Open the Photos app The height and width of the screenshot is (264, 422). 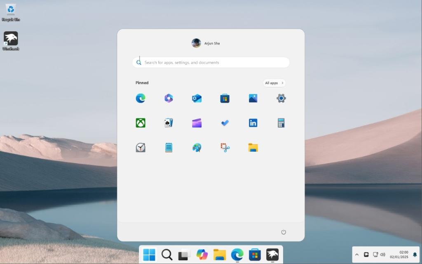coord(253,98)
